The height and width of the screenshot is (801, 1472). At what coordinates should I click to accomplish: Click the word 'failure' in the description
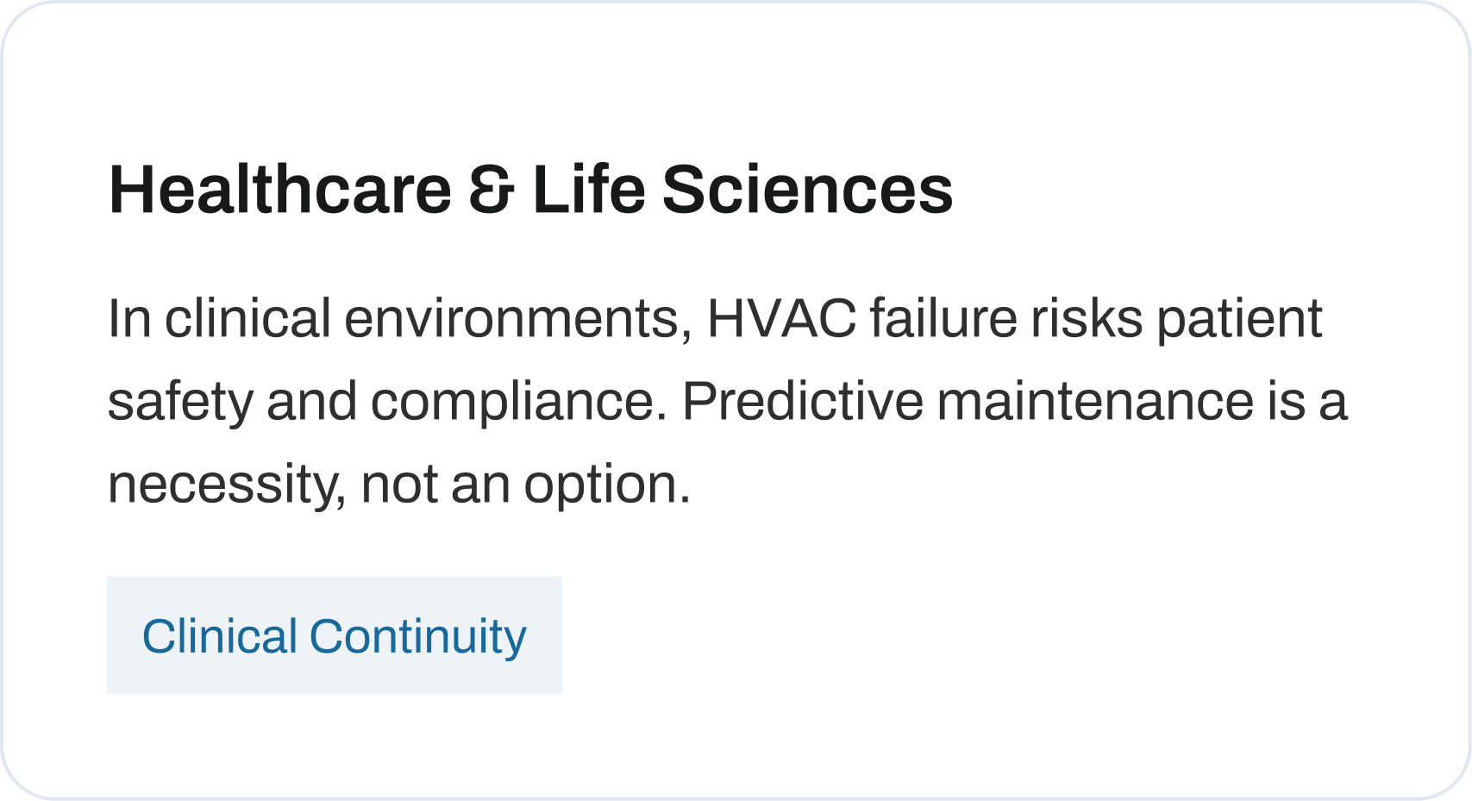[x=943, y=318]
